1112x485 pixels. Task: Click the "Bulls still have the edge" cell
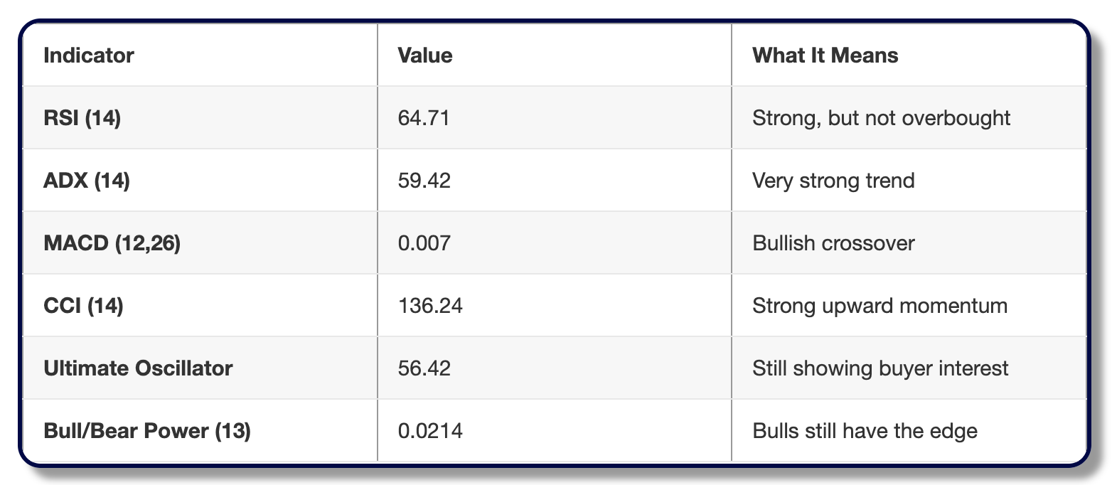[x=865, y=431]
